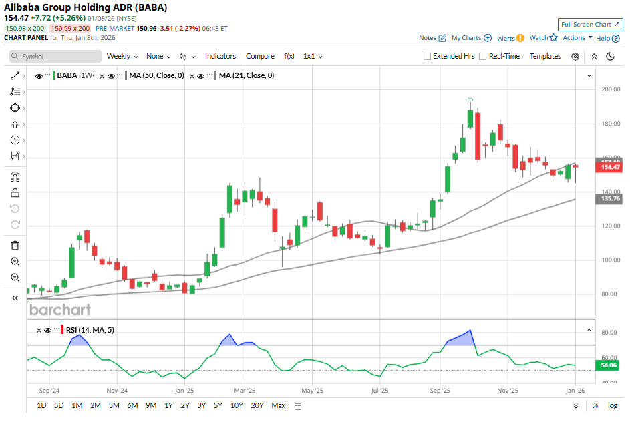Enable the Extended Hrs checkbox
This screenshot has width=630, height=428.
click(x=427, y=57)
